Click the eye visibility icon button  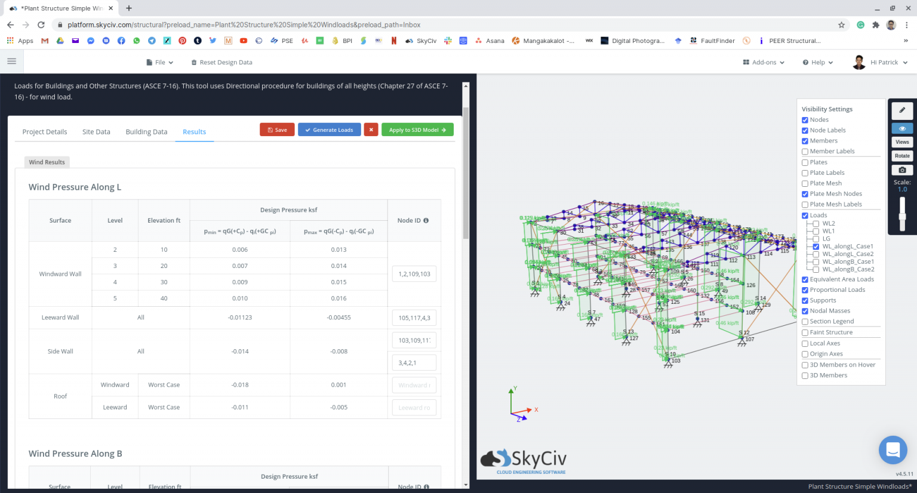click(902, 128)
